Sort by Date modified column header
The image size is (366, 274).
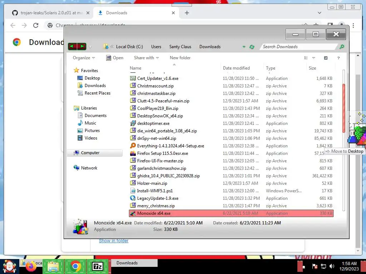(236, 68)
